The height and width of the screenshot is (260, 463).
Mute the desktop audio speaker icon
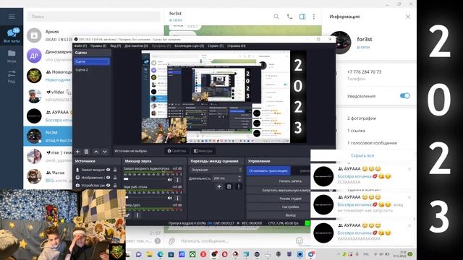click(x=170, y=198)
